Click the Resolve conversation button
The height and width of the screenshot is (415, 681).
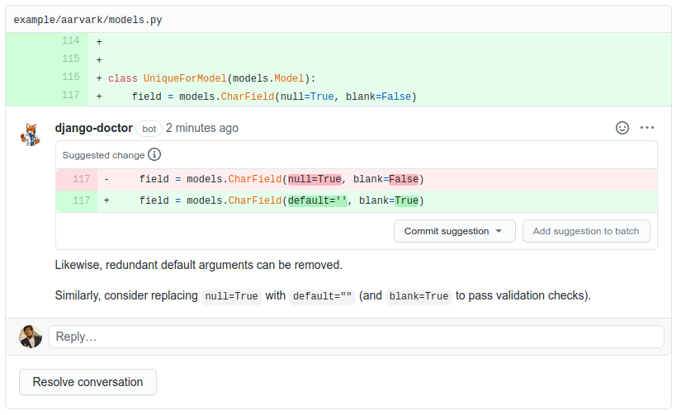87,382
